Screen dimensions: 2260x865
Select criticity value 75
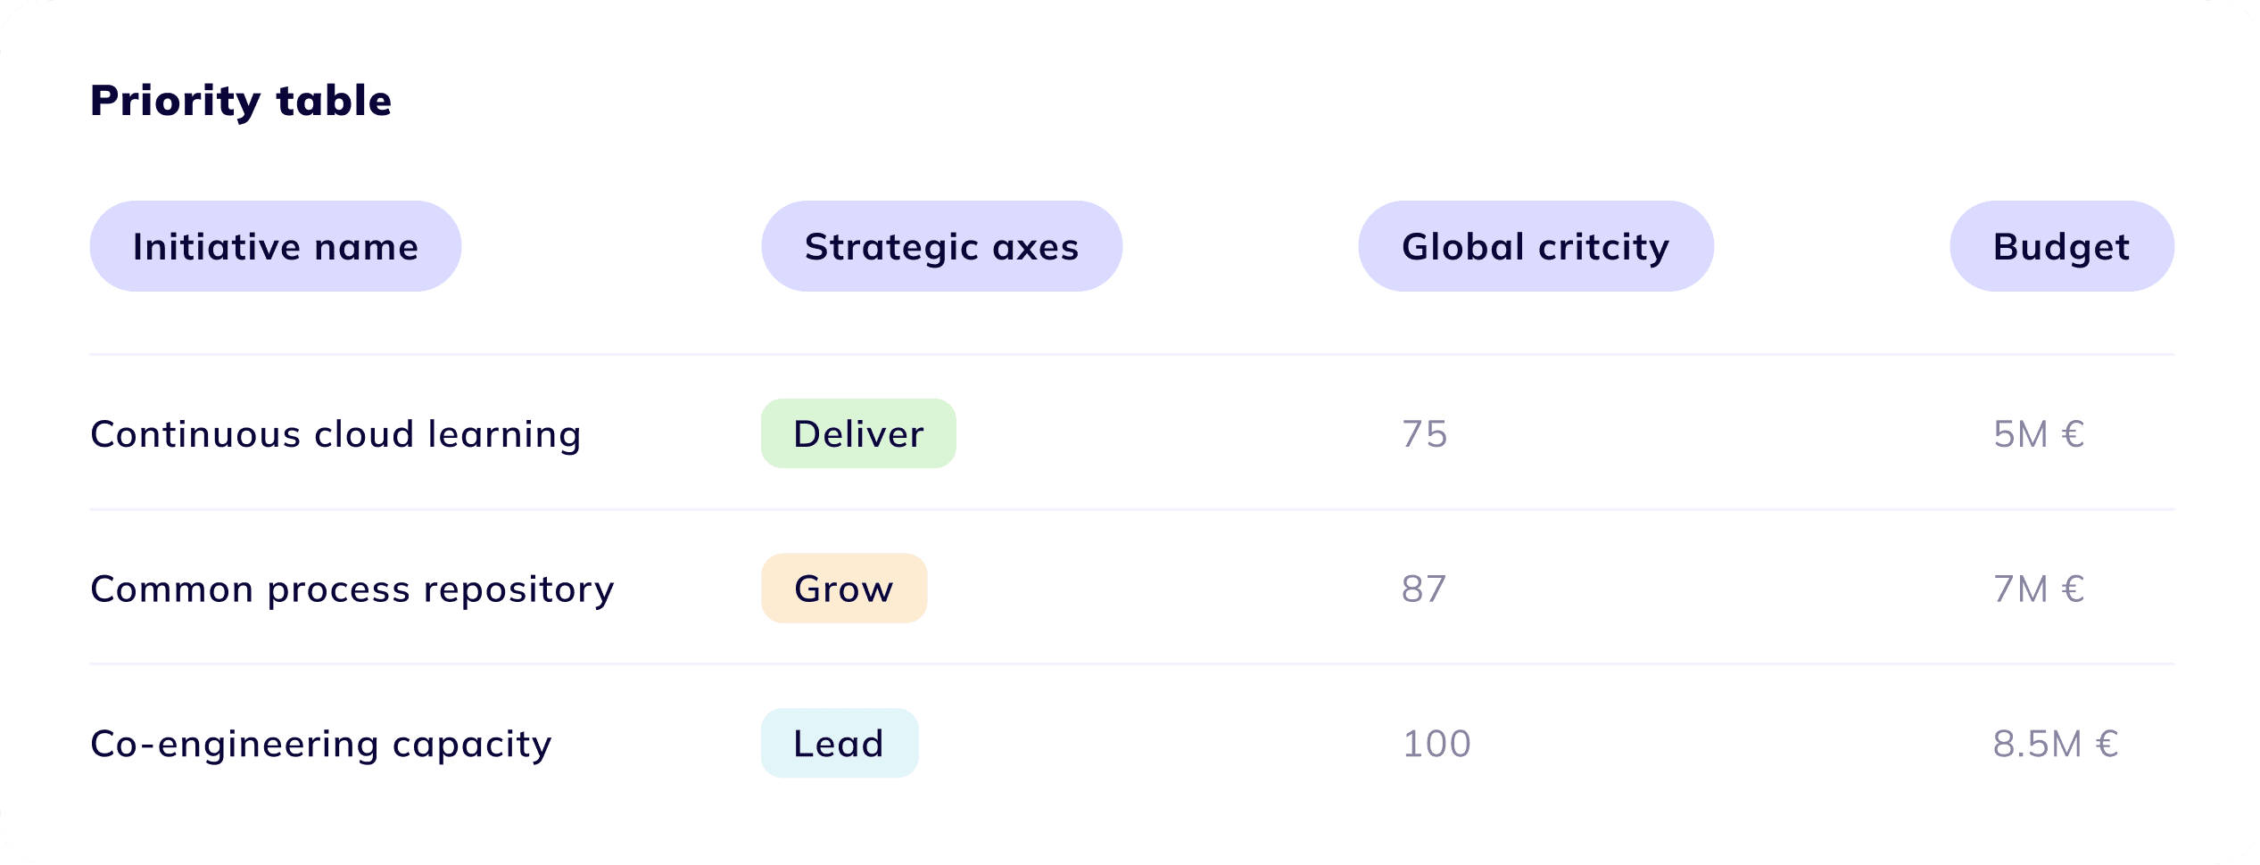[x=1424, y=434]
